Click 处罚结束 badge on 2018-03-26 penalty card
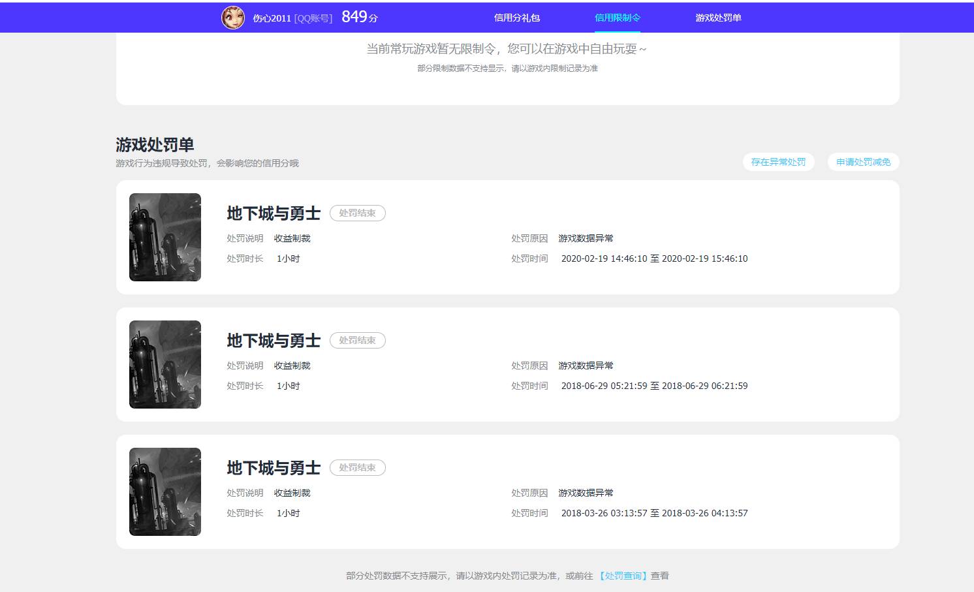The height and width of the screenshot is (592, 974). click(357, 468)
